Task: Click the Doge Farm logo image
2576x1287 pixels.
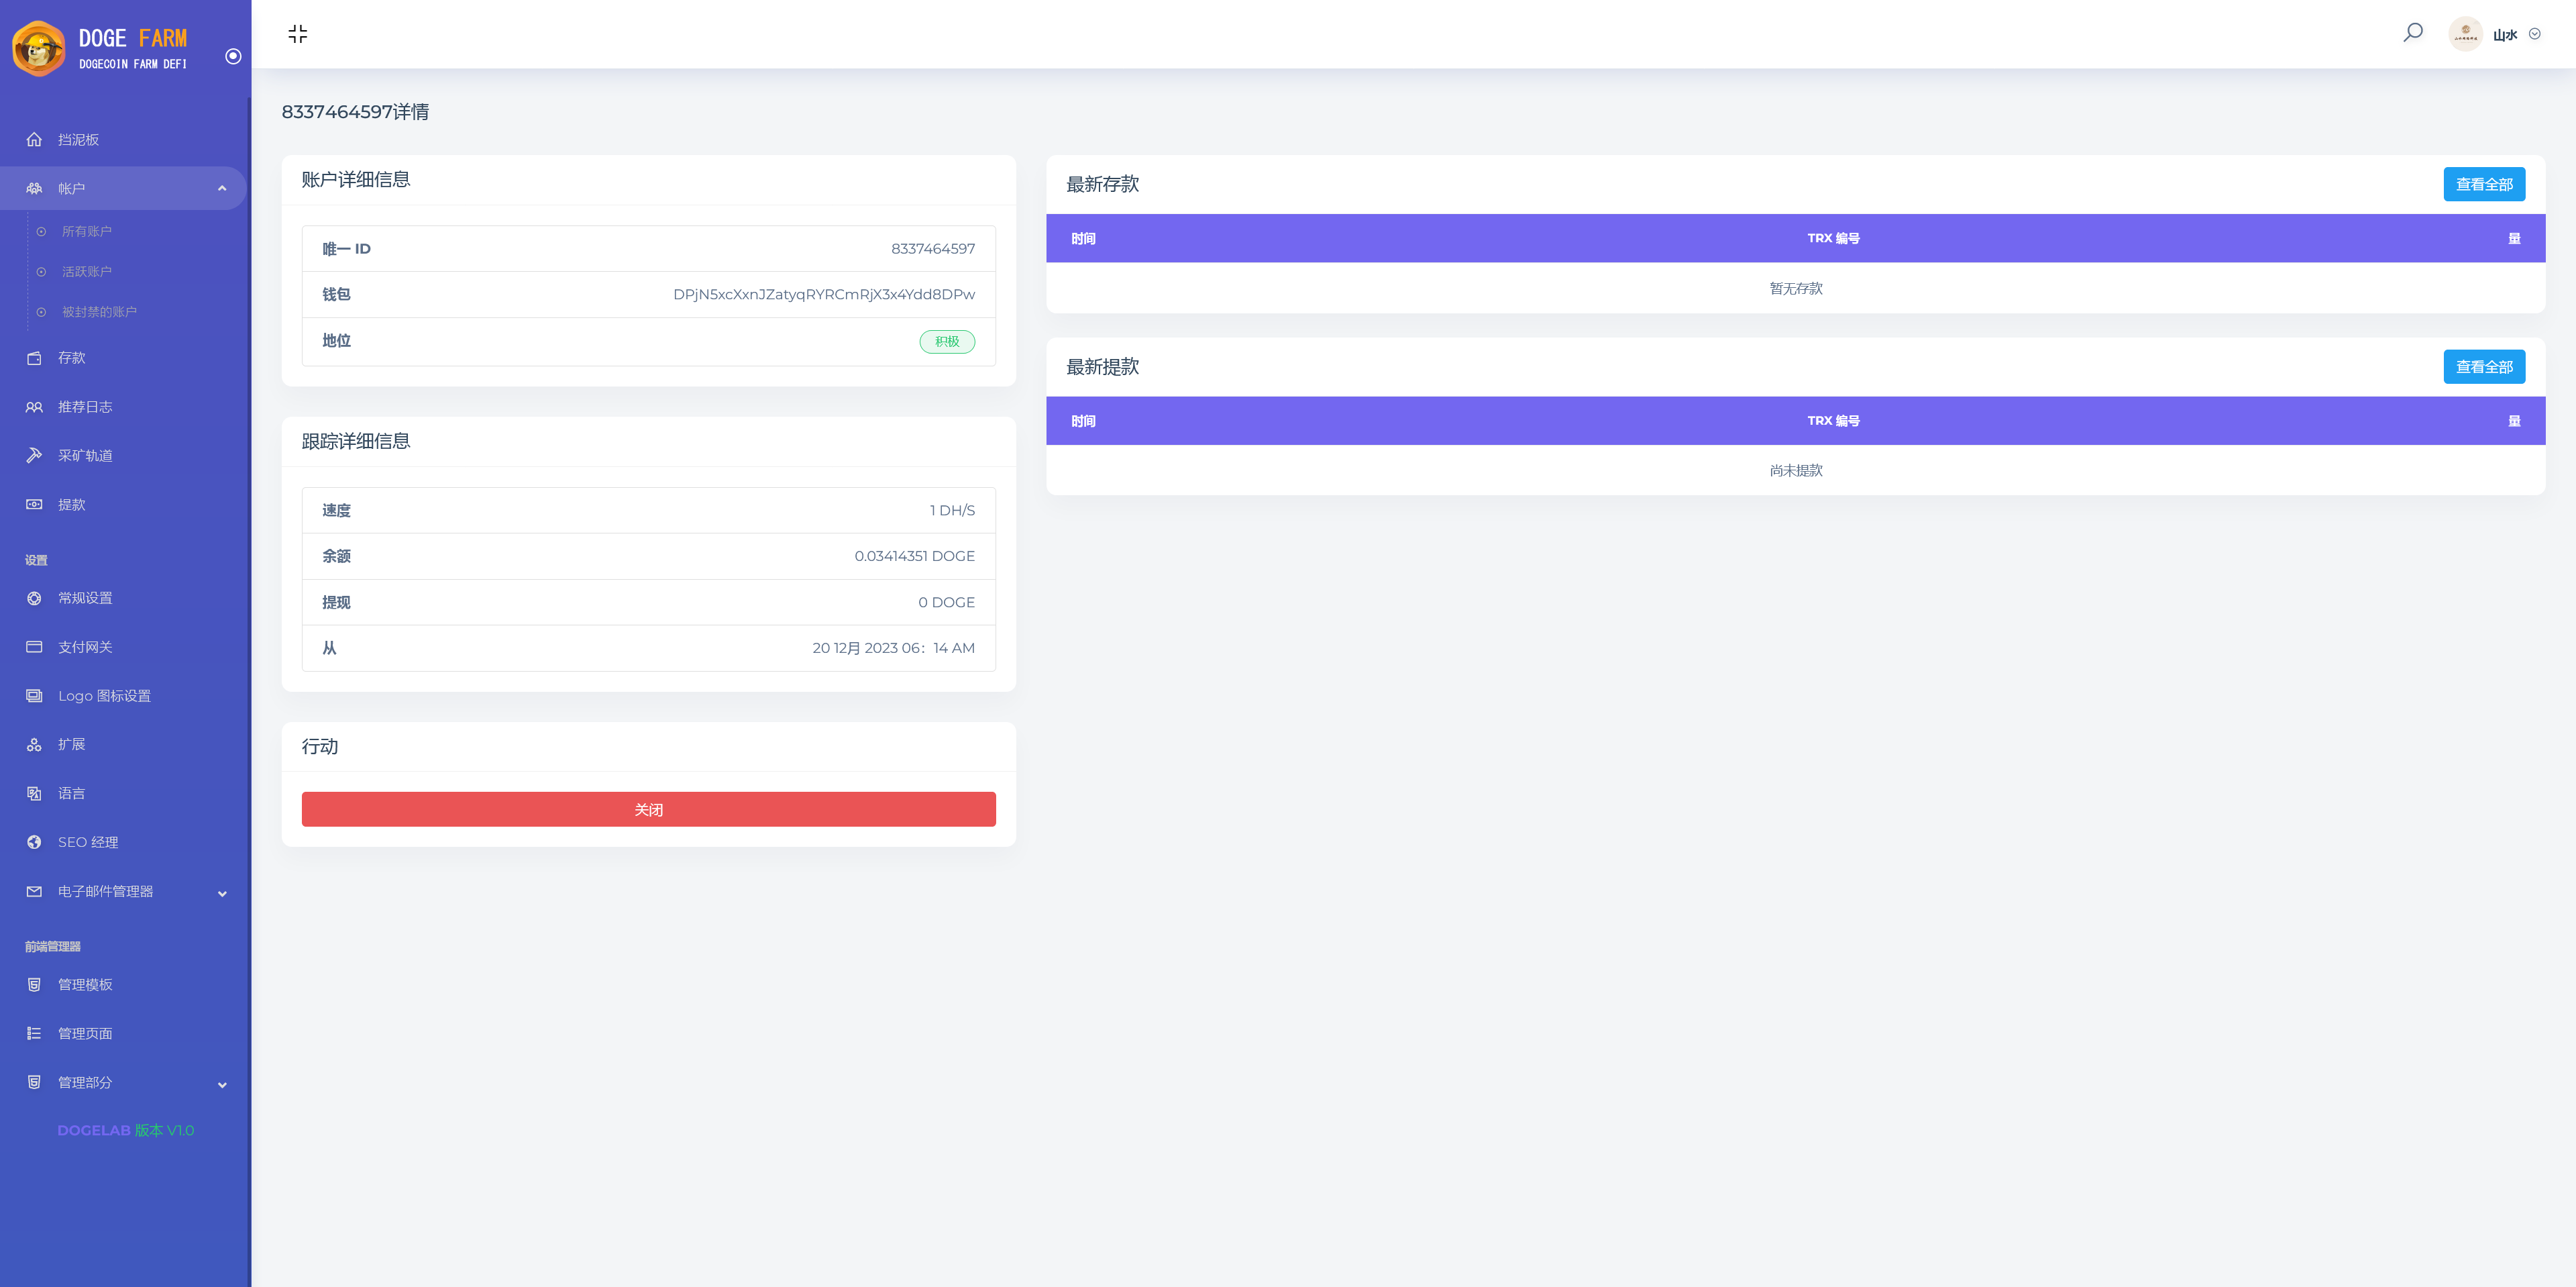Action: click(39, 48)
